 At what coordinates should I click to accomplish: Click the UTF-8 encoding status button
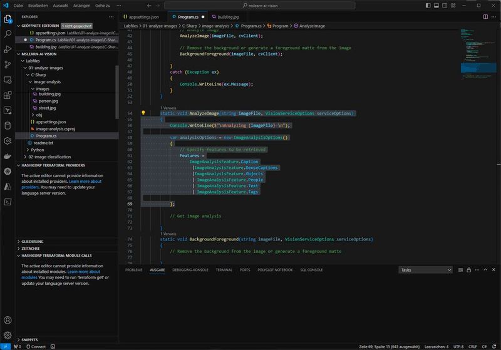(x=460, y=346)
